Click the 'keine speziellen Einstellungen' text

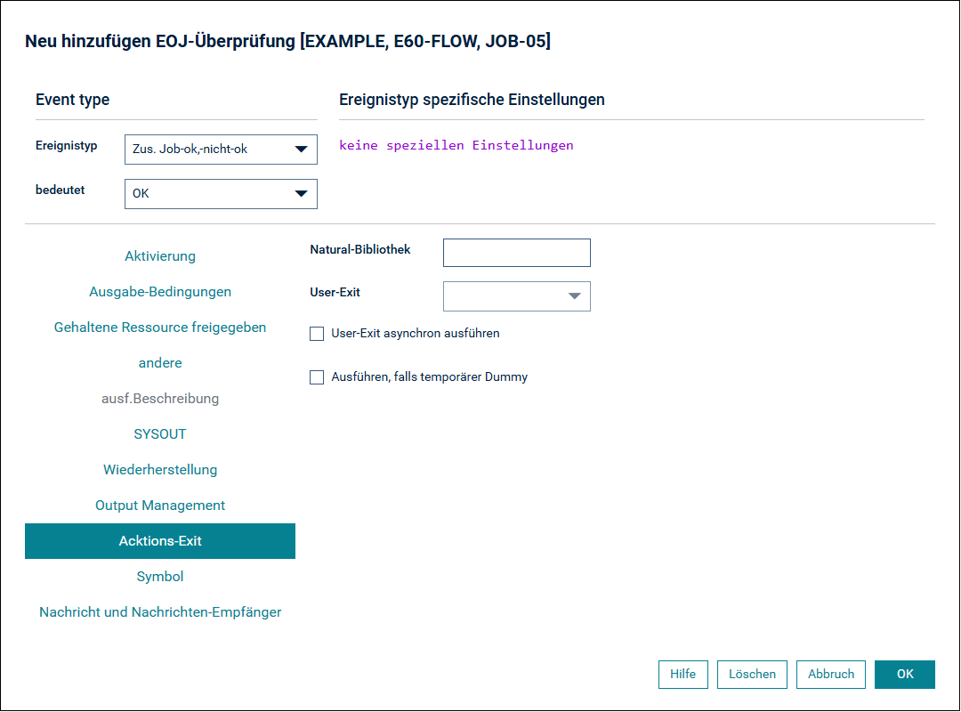click(x=456, y=145)
